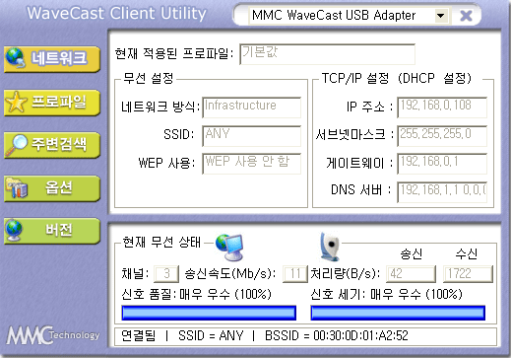This screenshot has height=358, width=511.
Task: Click the star icon on 프로파일 button
Action: tap(16, 102)
